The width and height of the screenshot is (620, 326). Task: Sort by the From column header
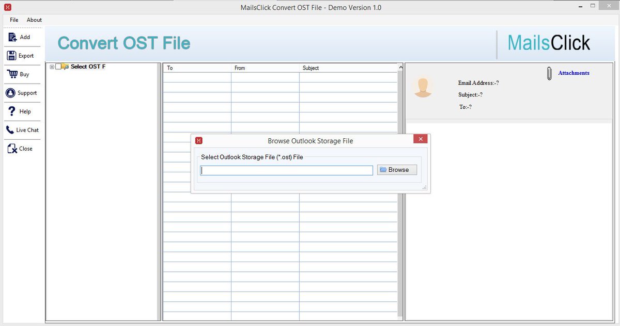pyautogui.click(x=265, y=68)
